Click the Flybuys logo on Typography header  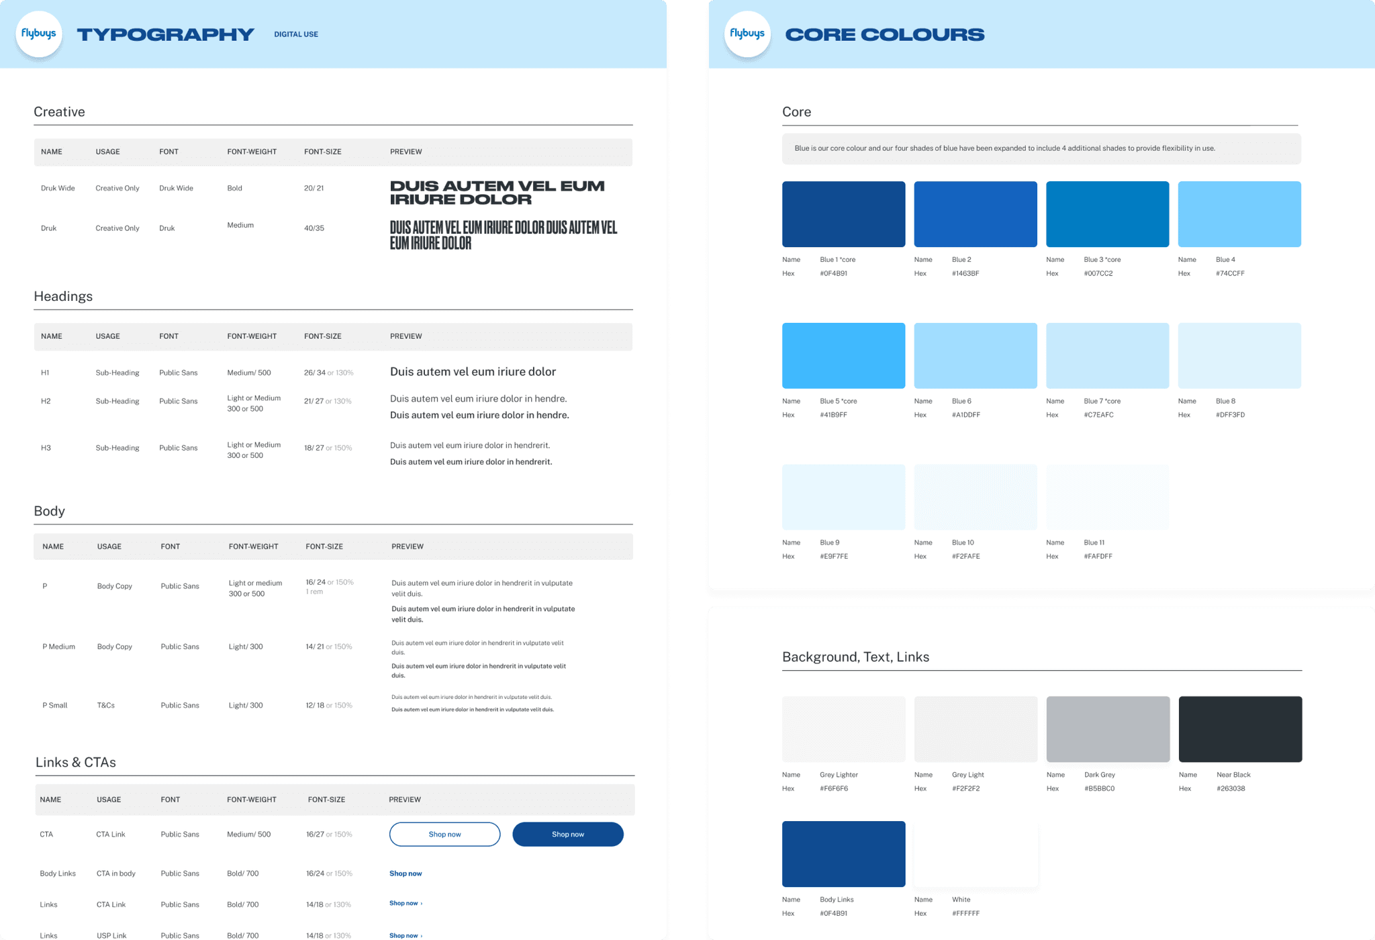(x=39, y=34)
